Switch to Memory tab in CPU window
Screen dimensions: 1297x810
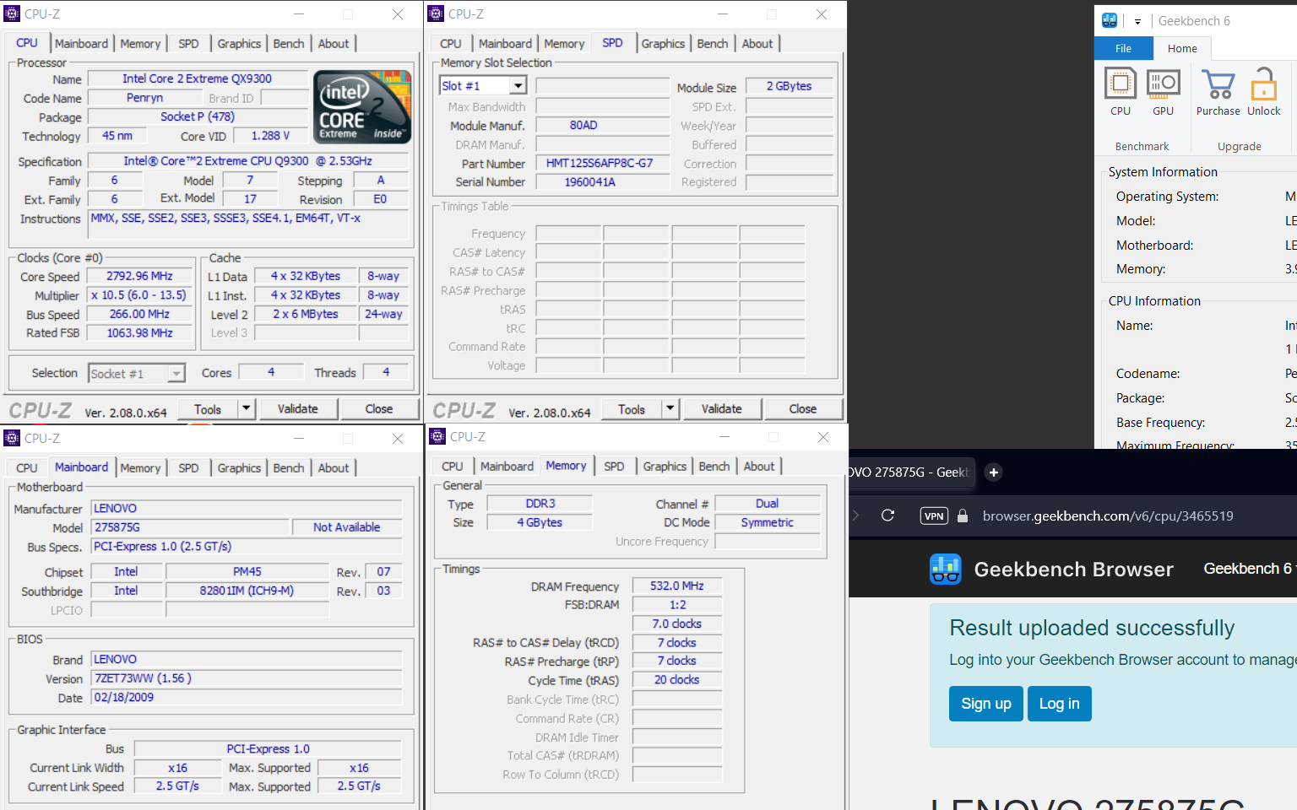(140, 43)
